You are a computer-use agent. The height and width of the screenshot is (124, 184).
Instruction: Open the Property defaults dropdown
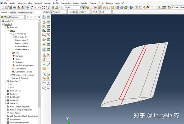tap(178, 8)
